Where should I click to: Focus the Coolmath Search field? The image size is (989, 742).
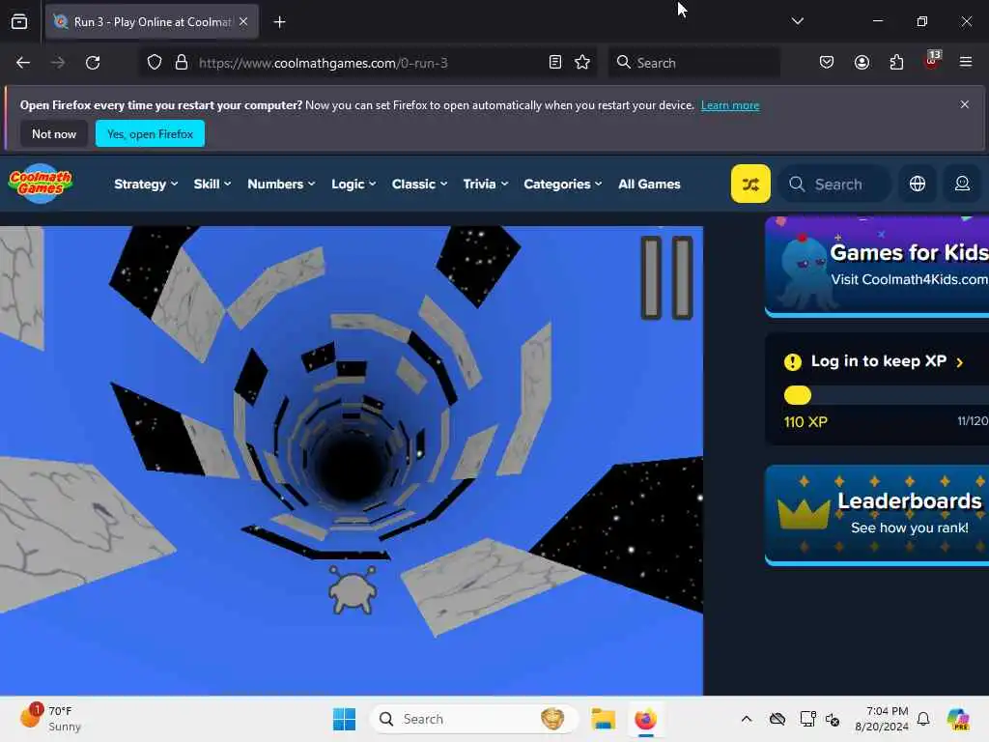834,185
